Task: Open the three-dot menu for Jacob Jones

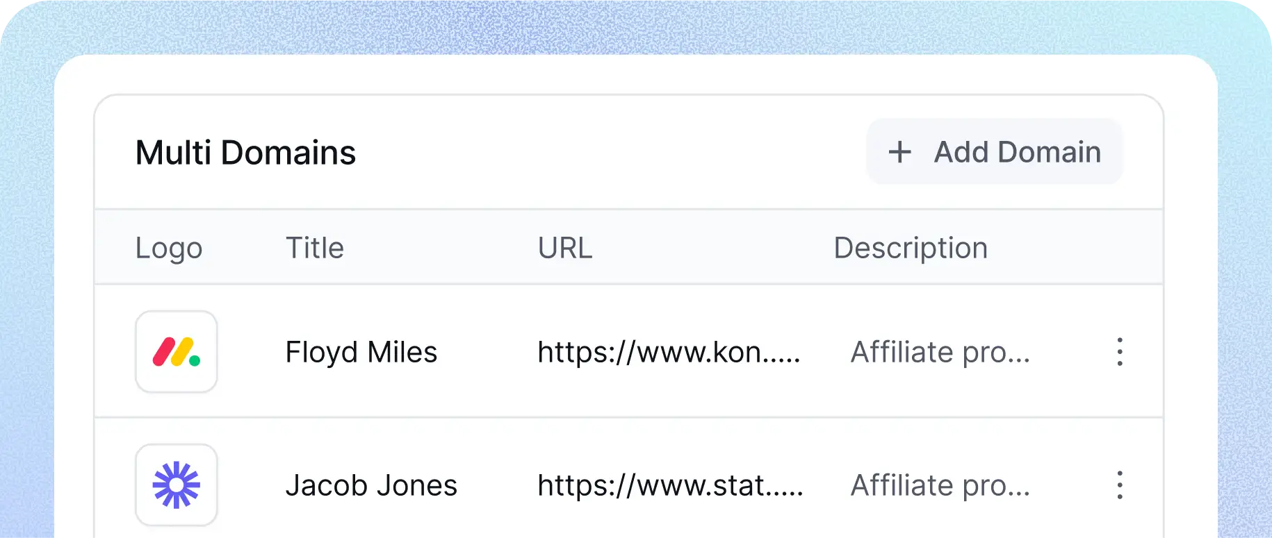Action: (x=1119, y=485)
